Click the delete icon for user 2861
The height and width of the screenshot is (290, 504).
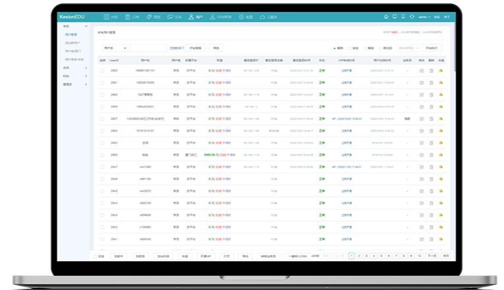point(432,82)
